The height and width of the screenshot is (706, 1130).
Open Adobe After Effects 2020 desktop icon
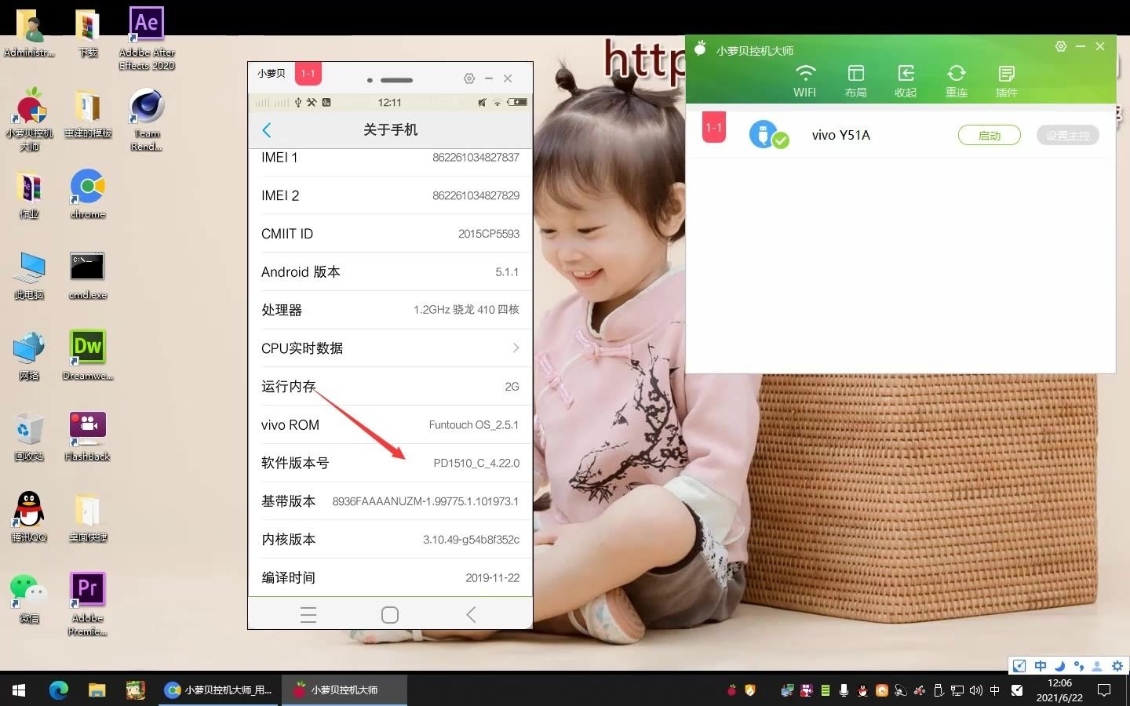point(147,38)
